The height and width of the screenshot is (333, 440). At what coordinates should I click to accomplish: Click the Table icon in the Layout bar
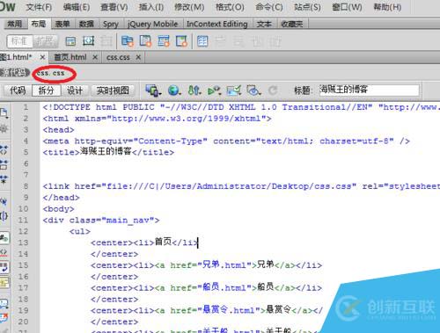pos(202,41)
